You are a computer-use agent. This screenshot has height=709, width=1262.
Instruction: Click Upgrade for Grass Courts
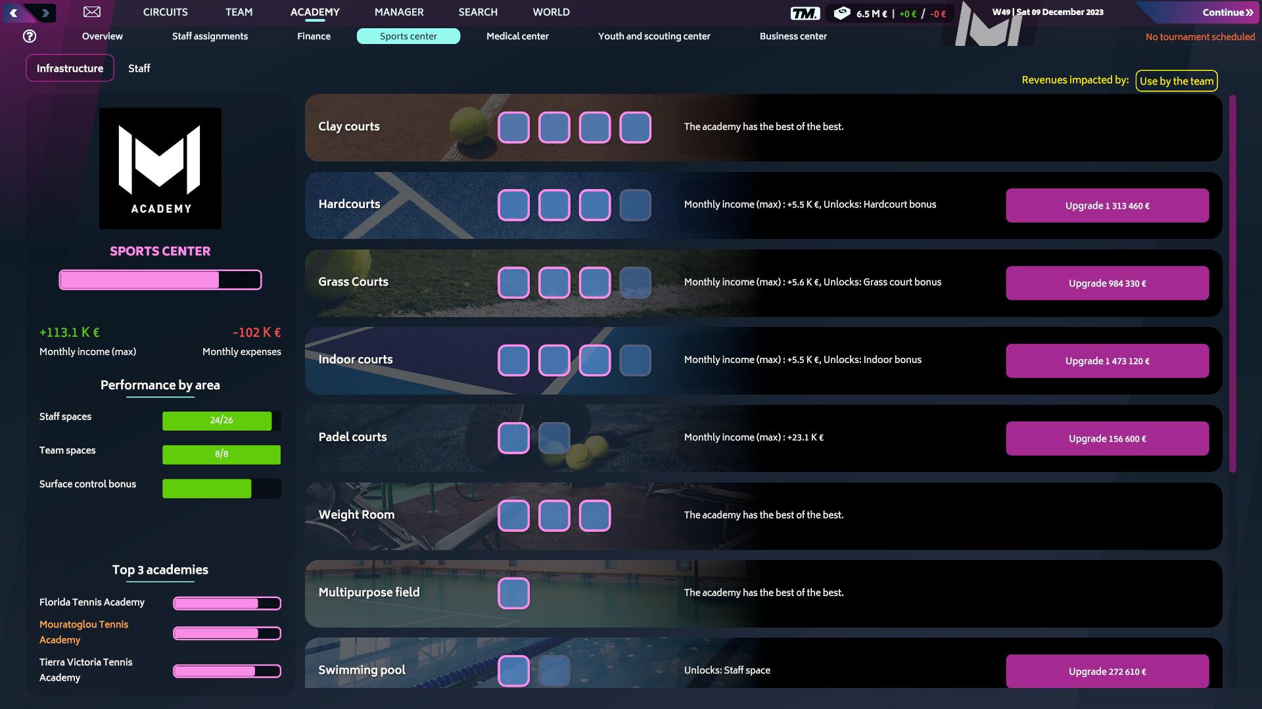pos(1107,283)
